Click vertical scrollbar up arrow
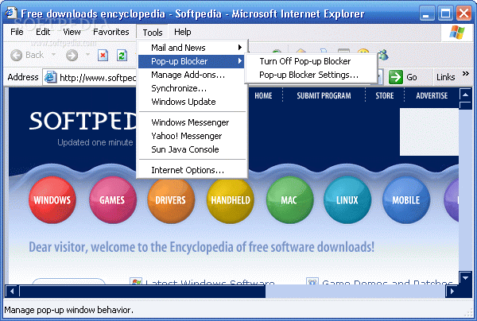477x321 pixels. tap(465, 95)
